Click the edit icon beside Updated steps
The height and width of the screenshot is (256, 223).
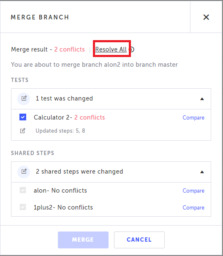click(23, 131)
